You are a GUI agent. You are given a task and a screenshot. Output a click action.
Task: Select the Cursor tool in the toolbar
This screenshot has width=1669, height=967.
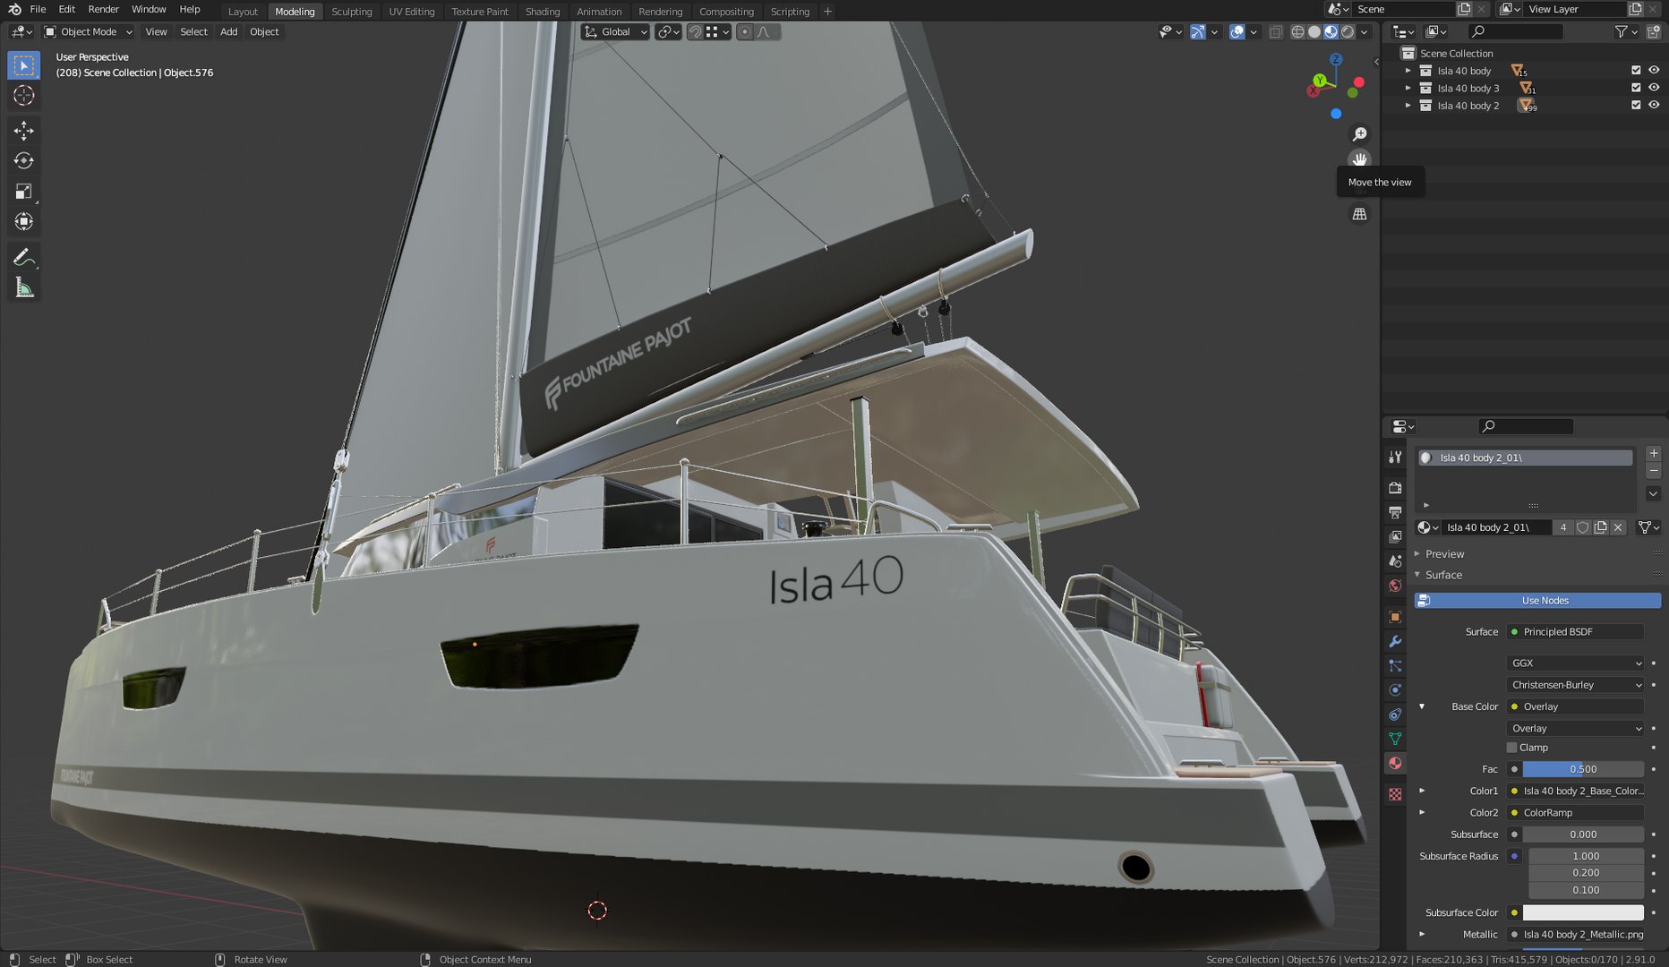[24, 96]
